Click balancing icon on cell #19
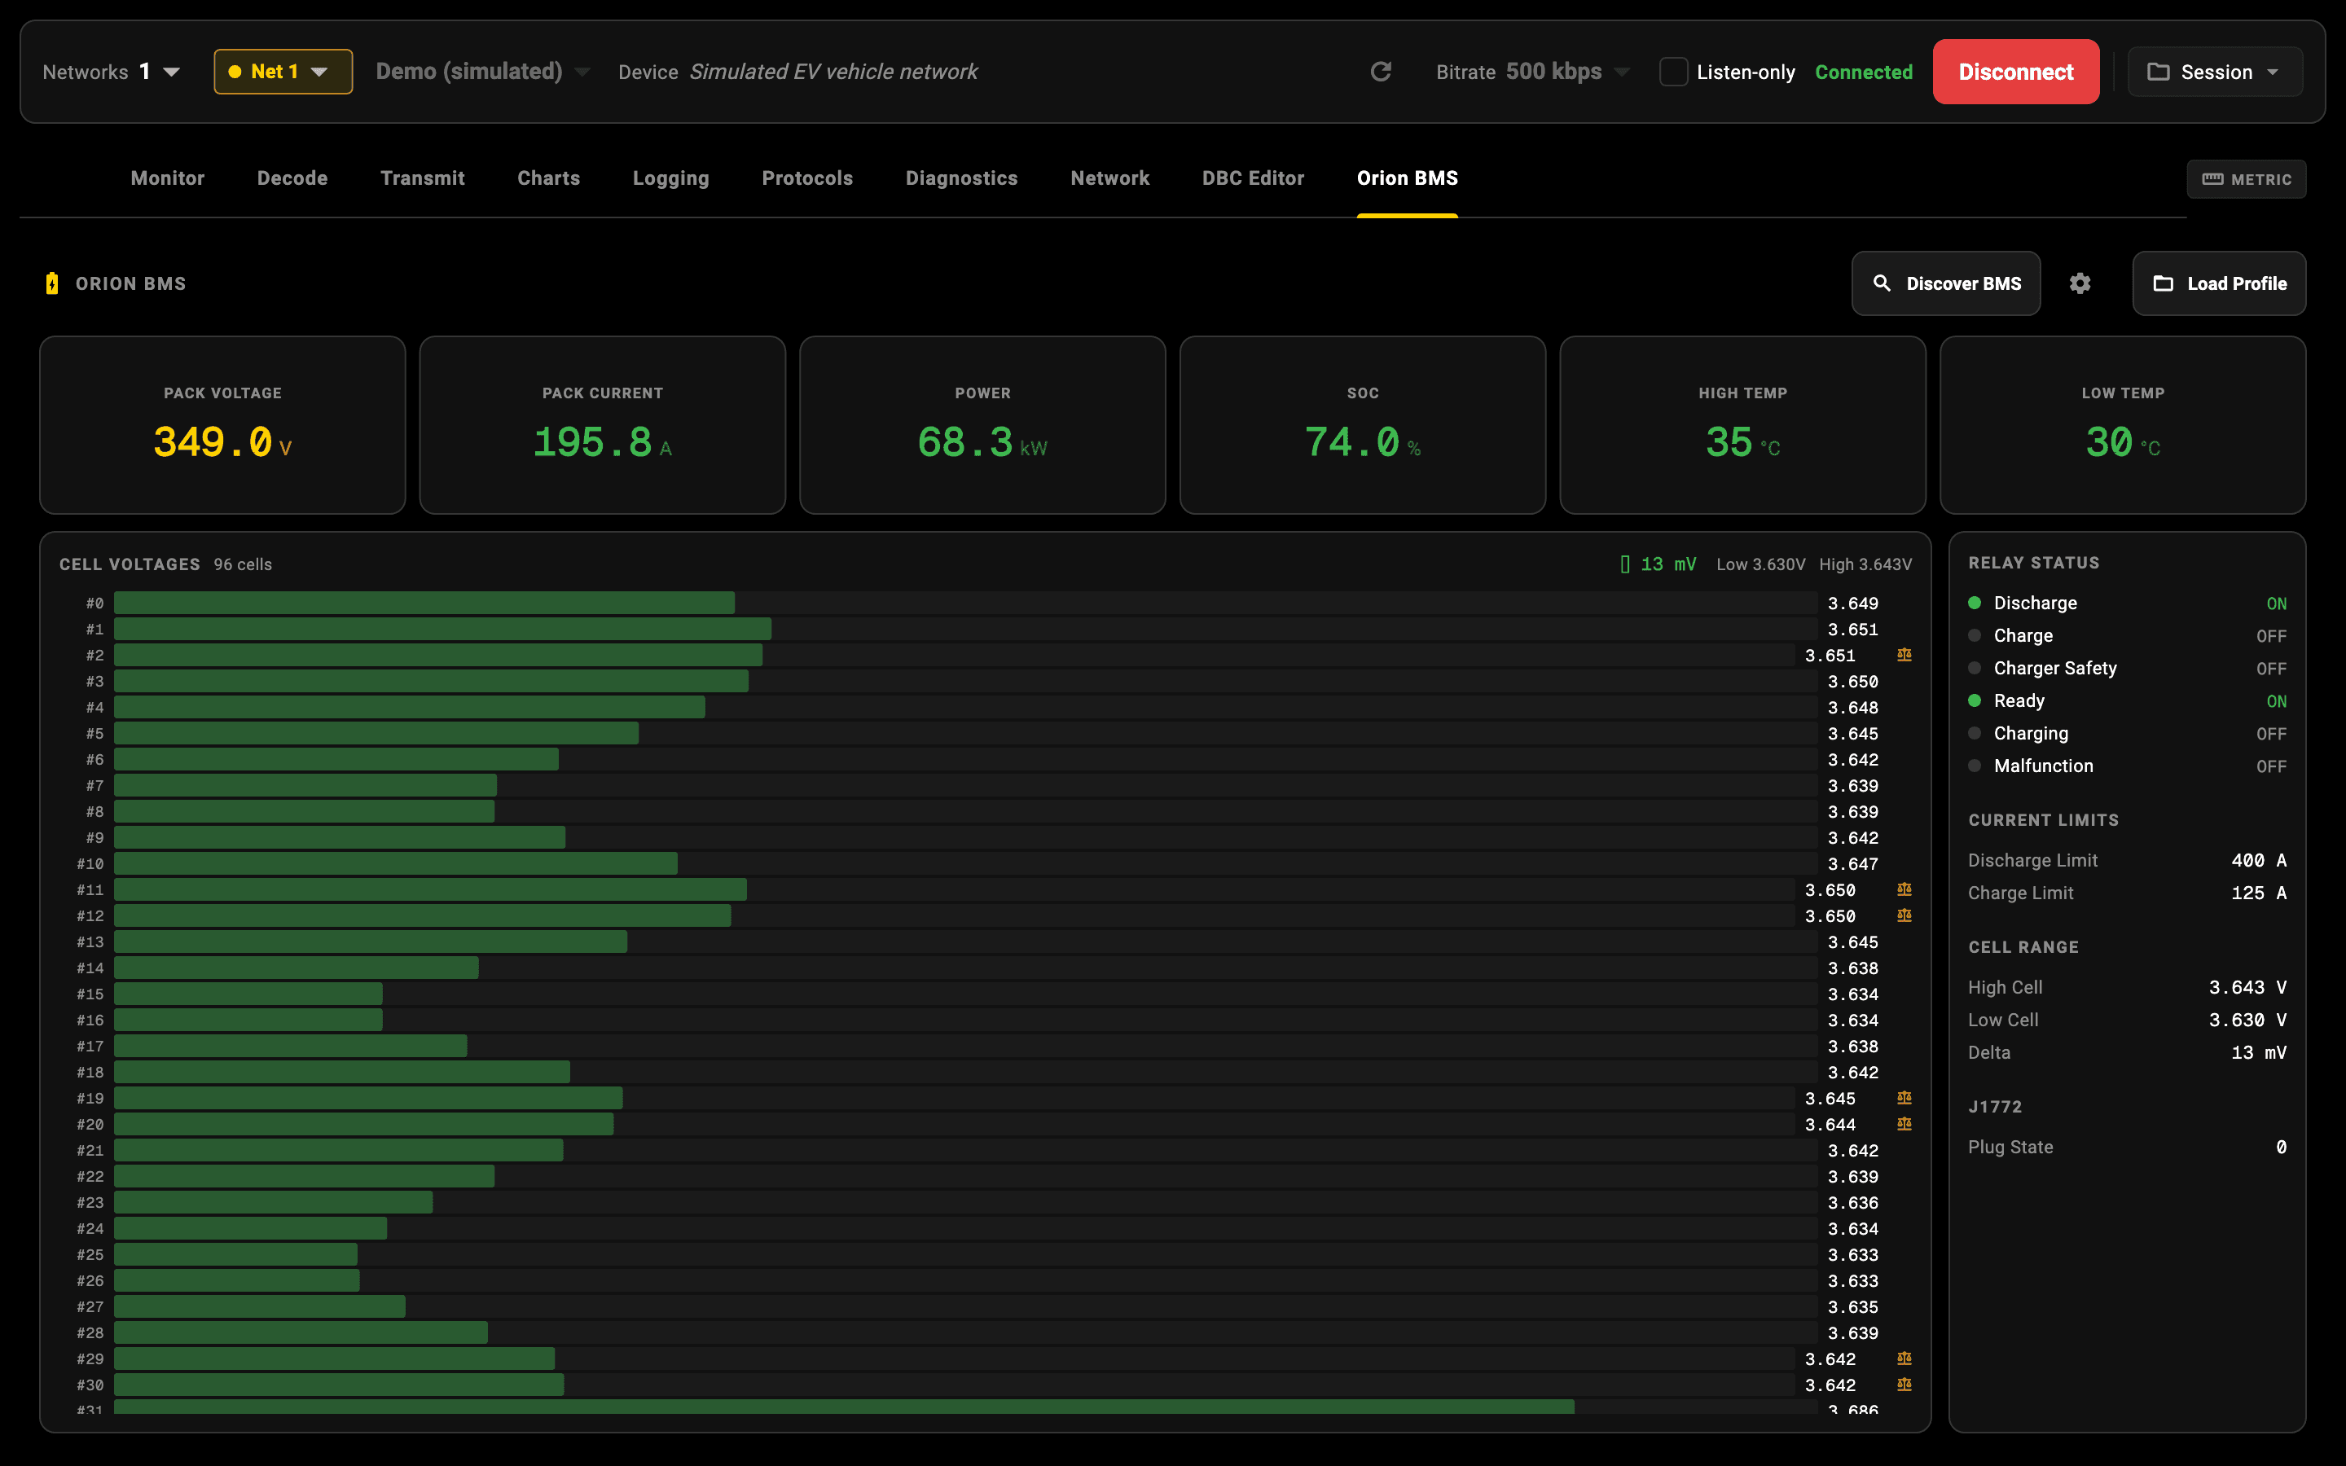 click(x=1904, y=1099)
